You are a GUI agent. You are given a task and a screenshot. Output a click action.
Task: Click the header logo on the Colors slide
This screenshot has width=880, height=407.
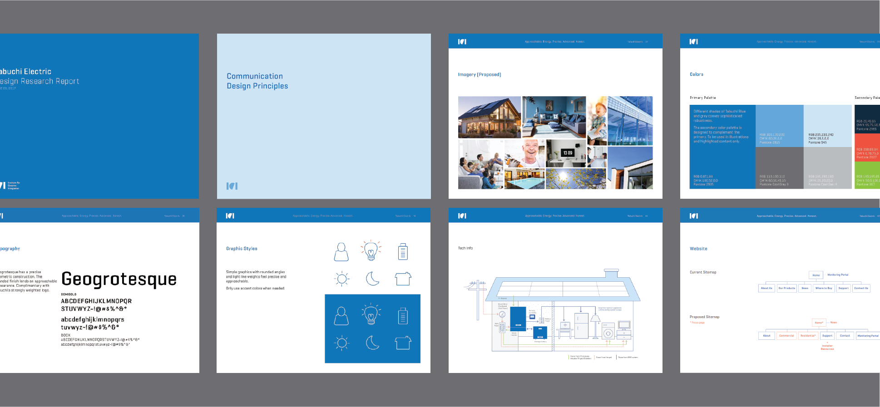[694, 42]
